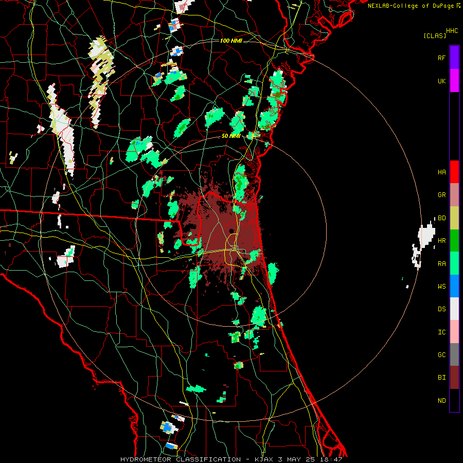The height and width of the screenshot is (463, 463).
Task: Select the BD yellow legend swatch
Action: coord(454,218)
